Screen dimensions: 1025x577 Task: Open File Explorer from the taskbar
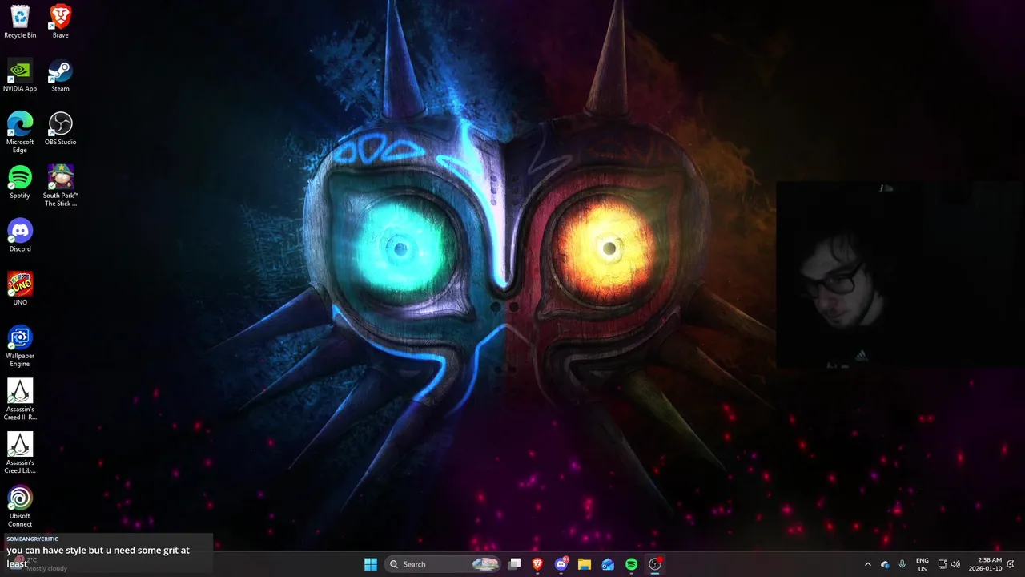coord(585,564)
